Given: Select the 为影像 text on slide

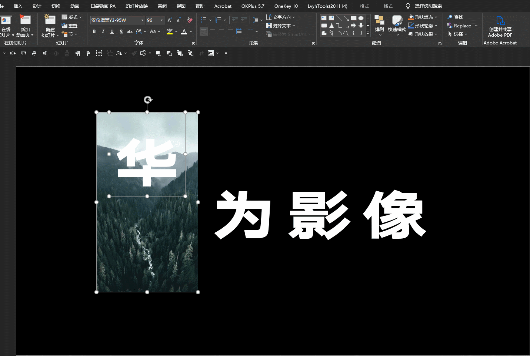Looking at the screenshot, I should click(321, 215).
